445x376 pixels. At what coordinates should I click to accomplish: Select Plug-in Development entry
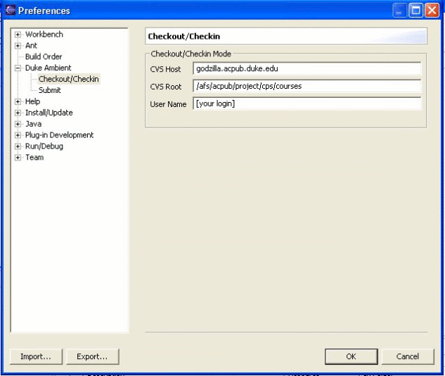59,135
